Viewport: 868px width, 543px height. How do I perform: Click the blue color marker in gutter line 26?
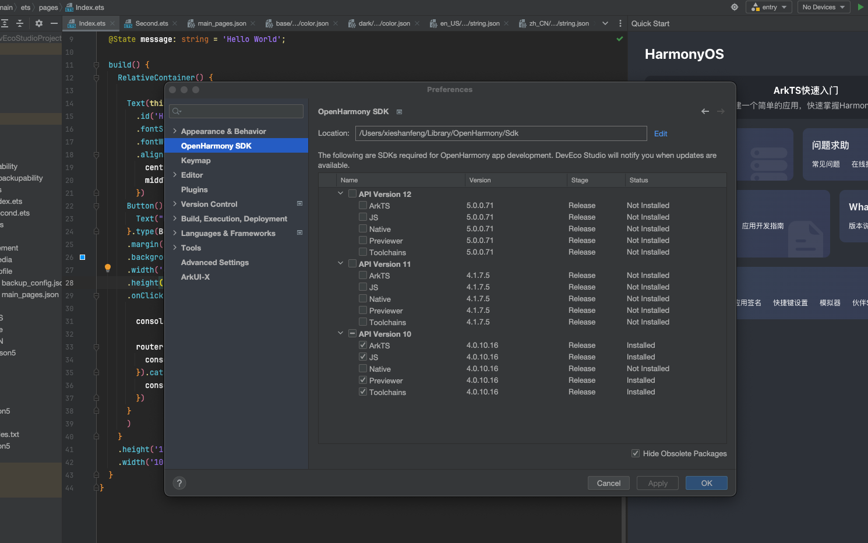click(x=82, y=257)
